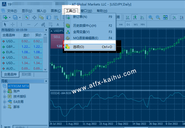Open the 帮助(H) menu
185x128 pixels.
tap(102, 11)
